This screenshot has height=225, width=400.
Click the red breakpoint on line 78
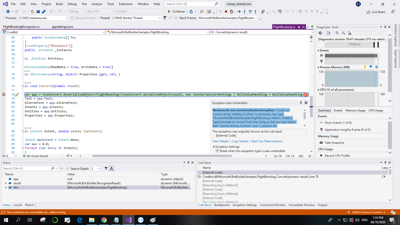[4, 94]
